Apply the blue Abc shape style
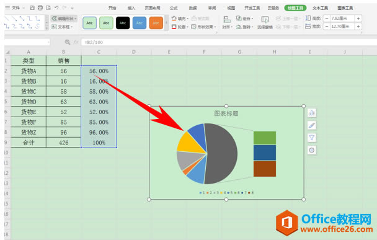 click(x=140, y=23)
